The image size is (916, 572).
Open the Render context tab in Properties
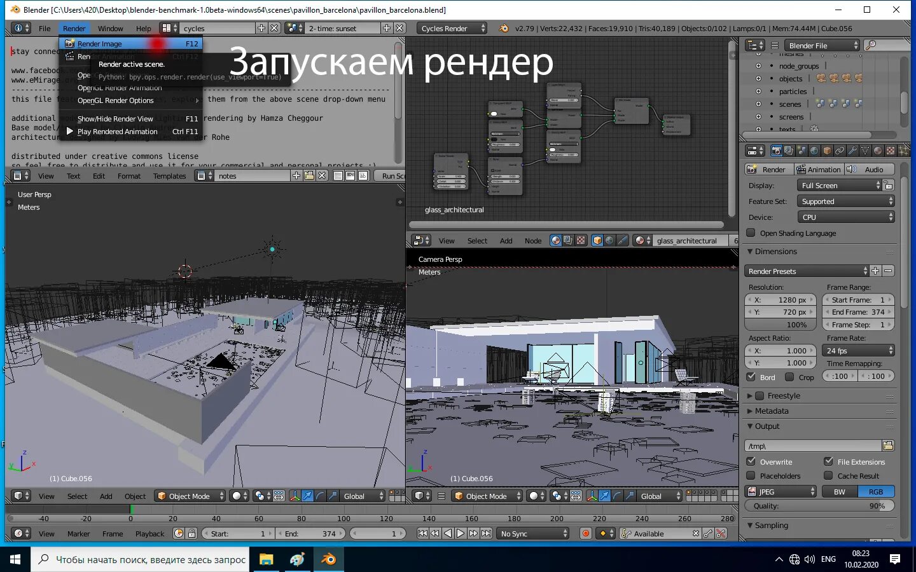(x=776, y=151)
